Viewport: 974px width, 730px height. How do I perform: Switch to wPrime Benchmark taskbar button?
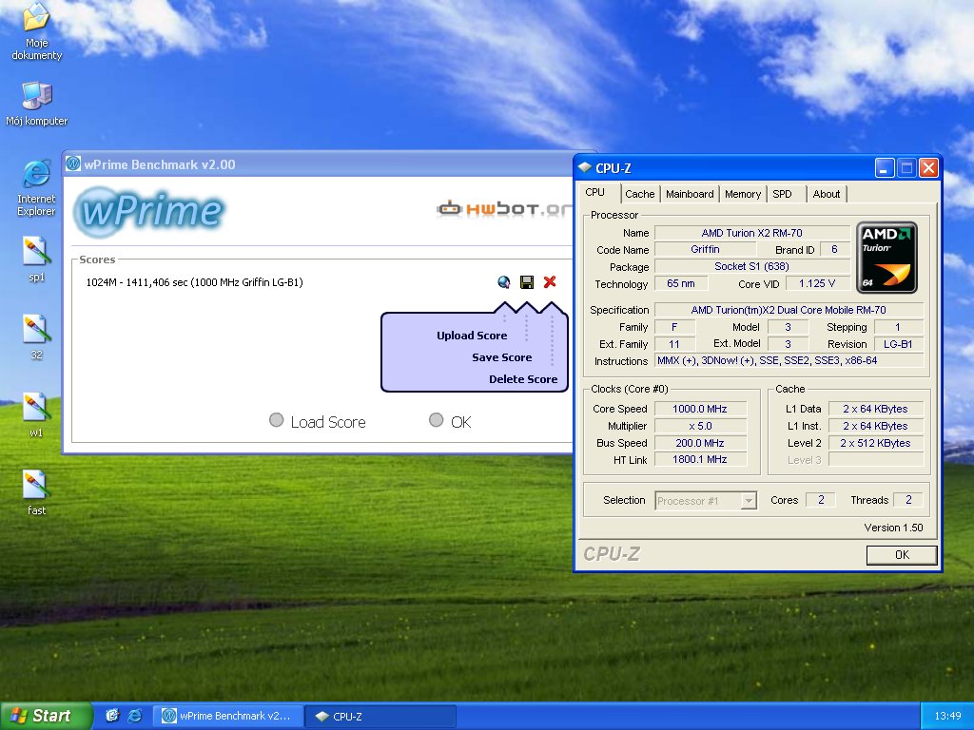coord(228,716)
